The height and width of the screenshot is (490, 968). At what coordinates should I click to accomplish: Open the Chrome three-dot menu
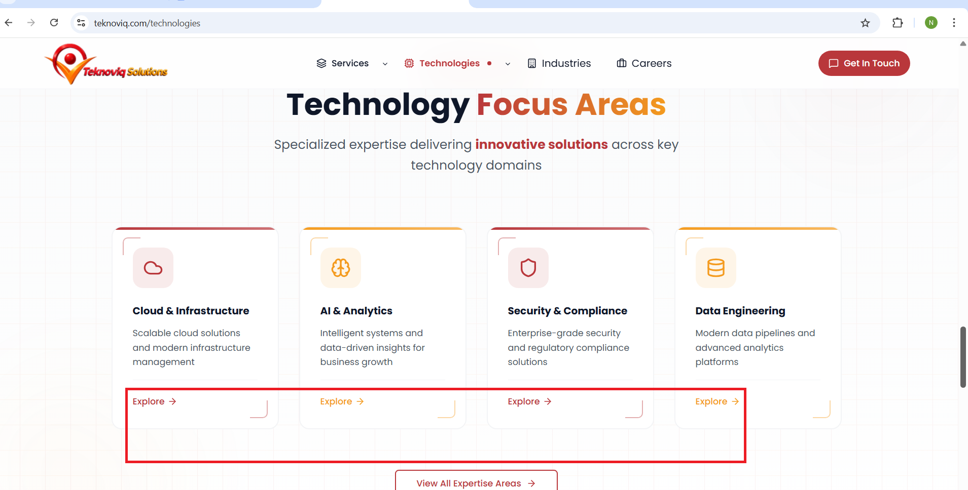pyautogui.click(x=954, y=23)
